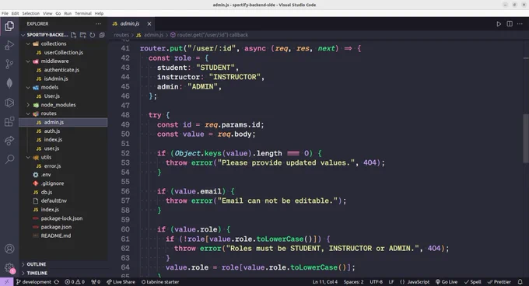Click Prettier status bar item
Screen dimensions: 529x286
[499, 282]
